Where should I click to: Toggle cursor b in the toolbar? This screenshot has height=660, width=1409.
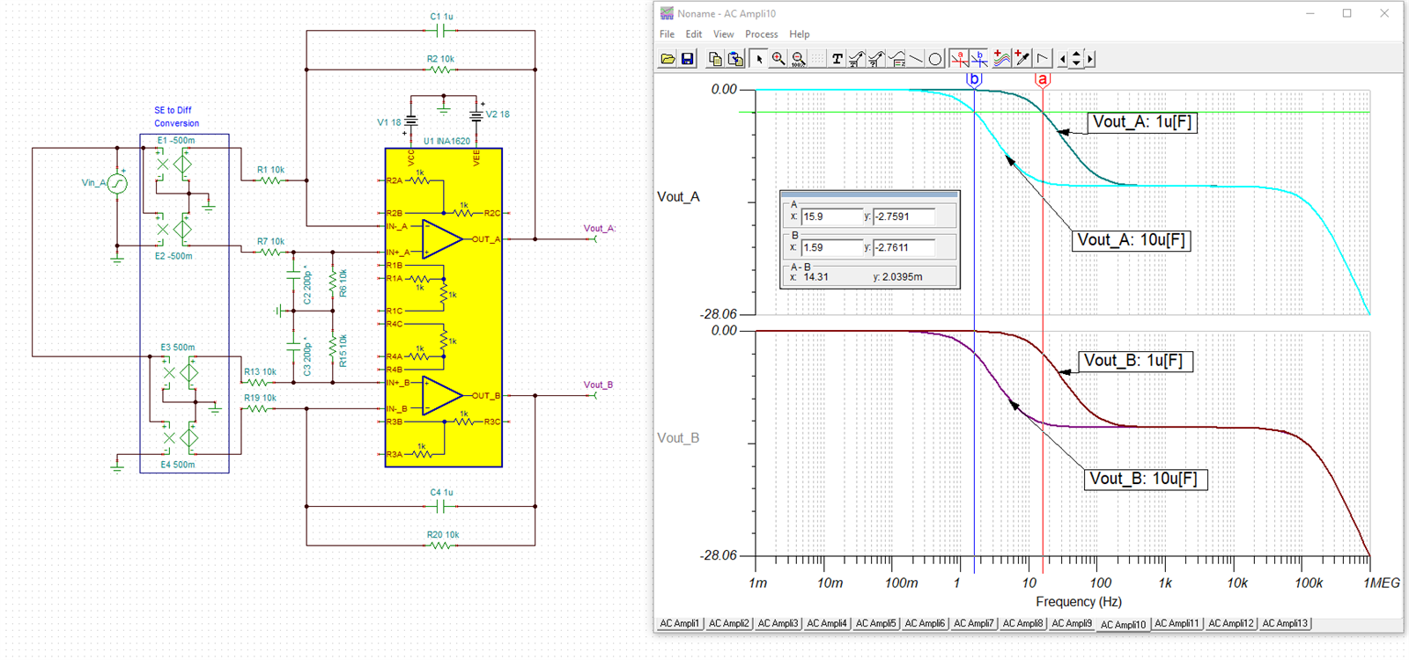[979, 59]
